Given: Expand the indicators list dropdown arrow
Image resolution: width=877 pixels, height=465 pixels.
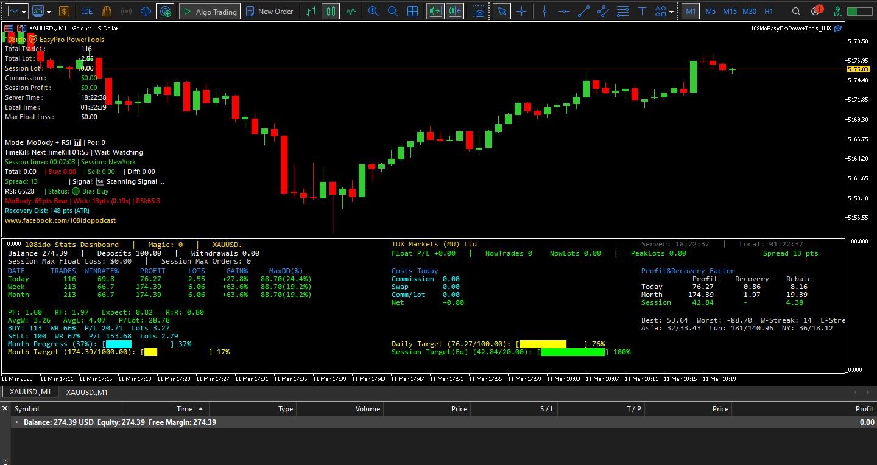Looking at the screenshot, I should tap(49, 11).
